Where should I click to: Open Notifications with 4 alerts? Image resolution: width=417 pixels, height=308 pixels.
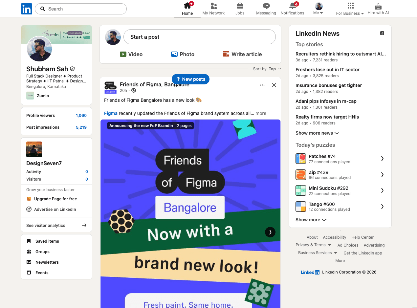pos(293,9)
